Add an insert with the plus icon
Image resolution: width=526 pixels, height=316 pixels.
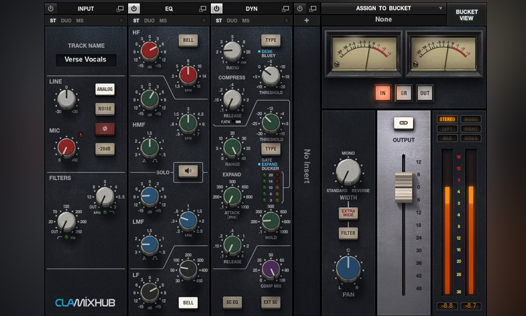click(307, 20)
